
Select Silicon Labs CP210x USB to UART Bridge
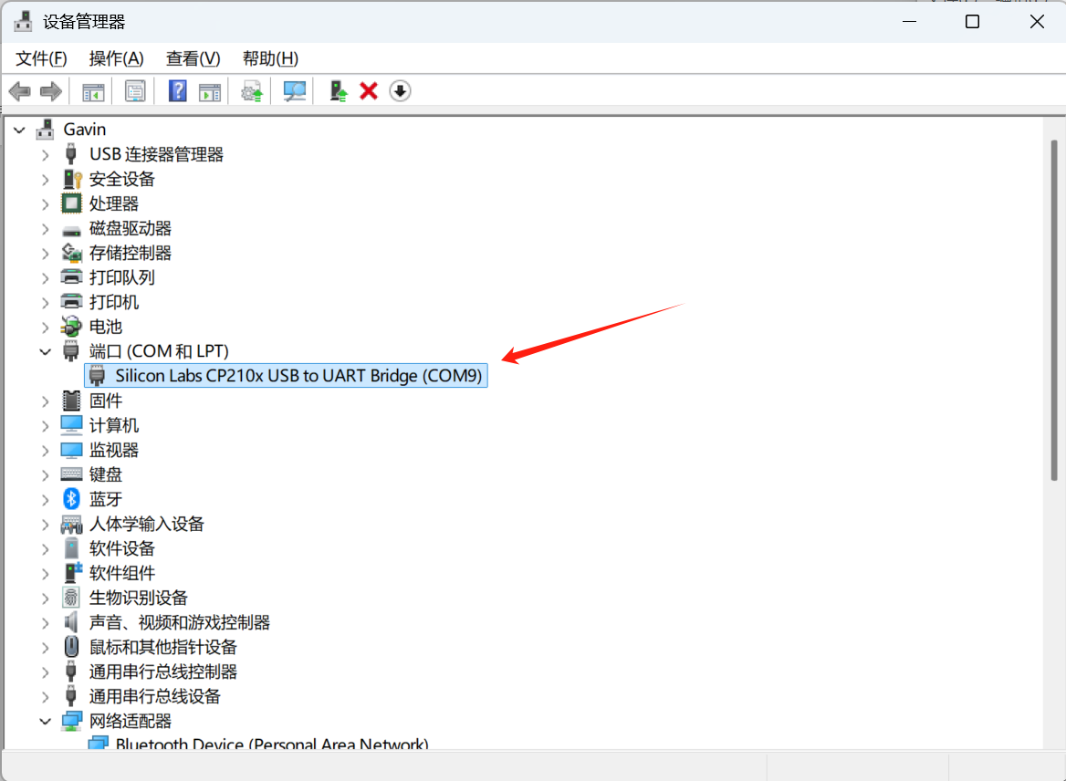[298, 376]
